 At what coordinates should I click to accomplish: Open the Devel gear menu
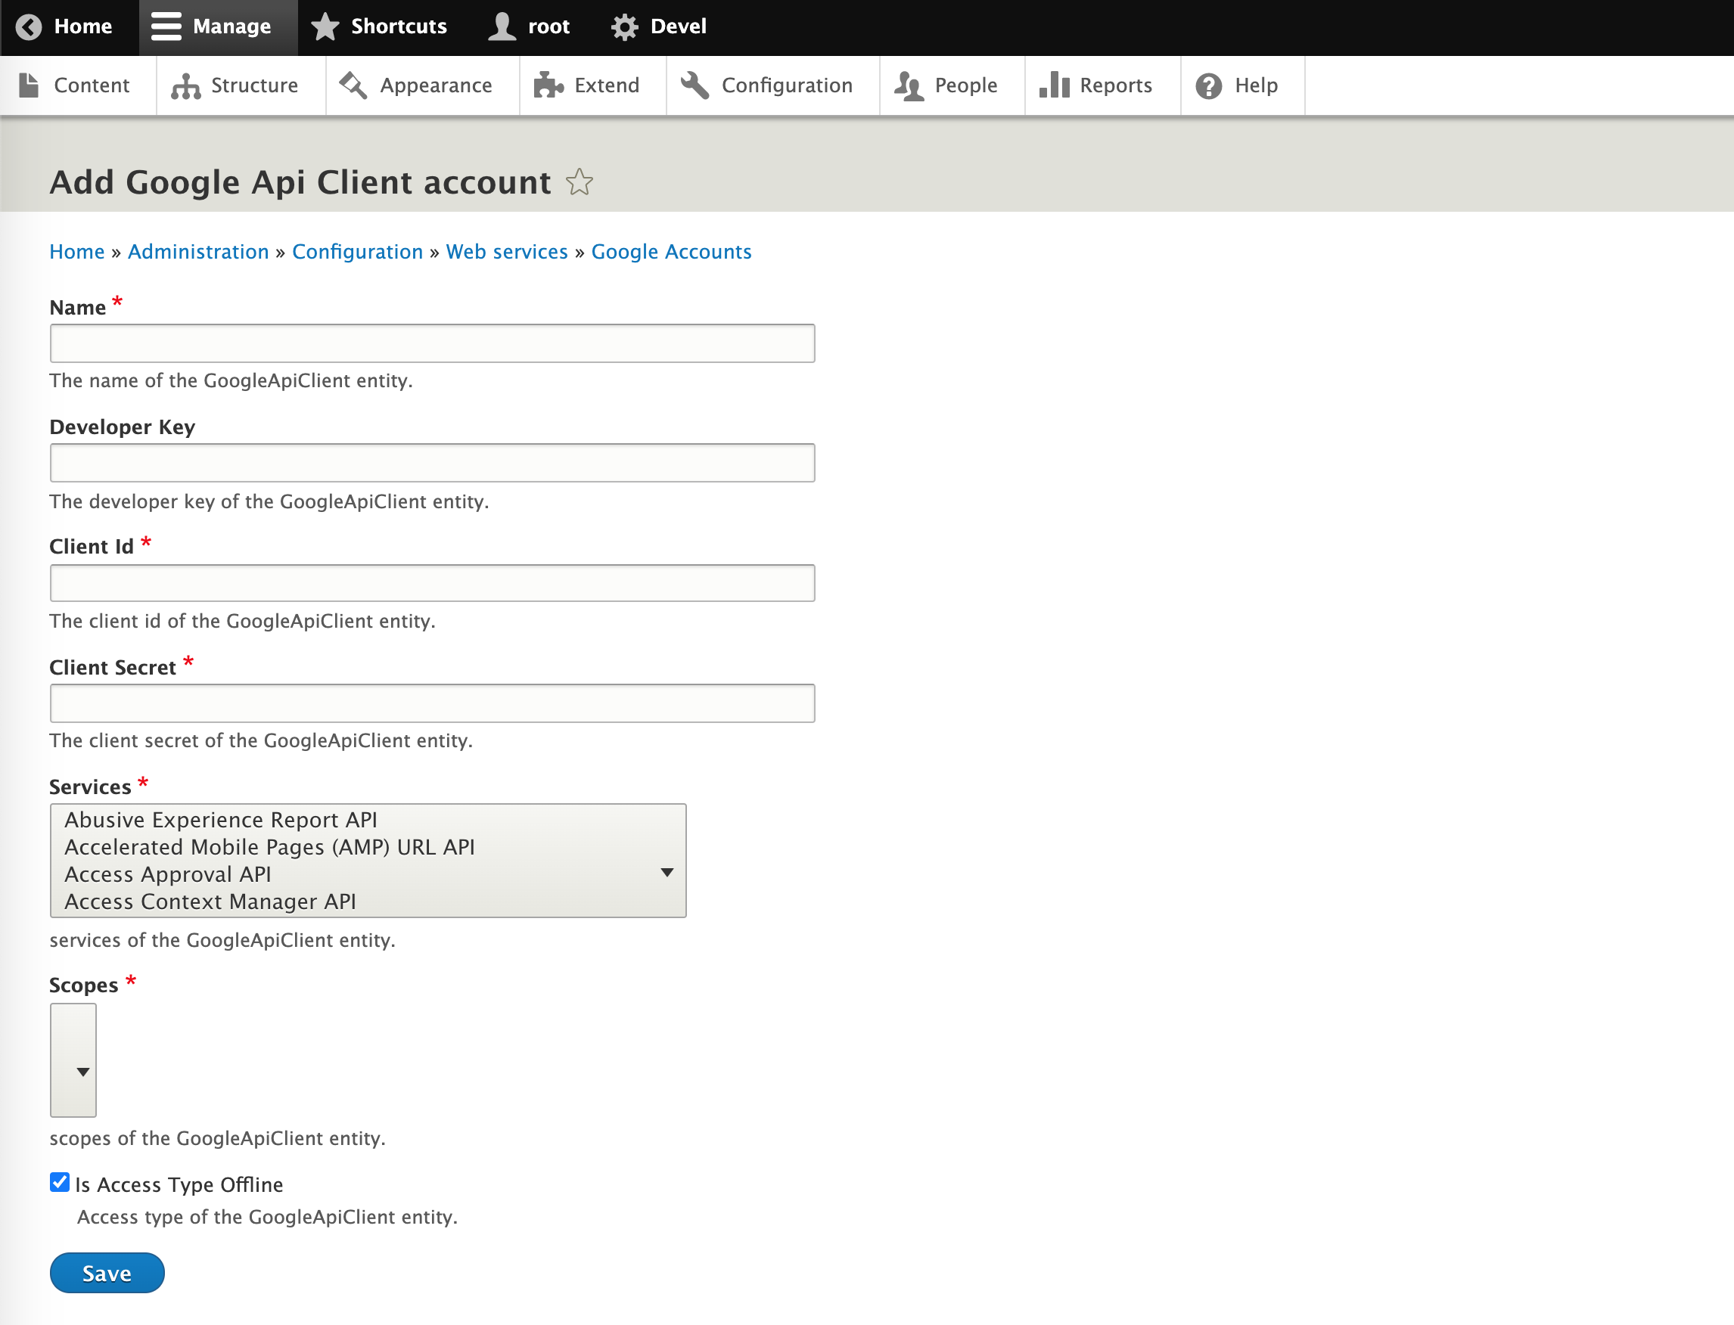624,26
